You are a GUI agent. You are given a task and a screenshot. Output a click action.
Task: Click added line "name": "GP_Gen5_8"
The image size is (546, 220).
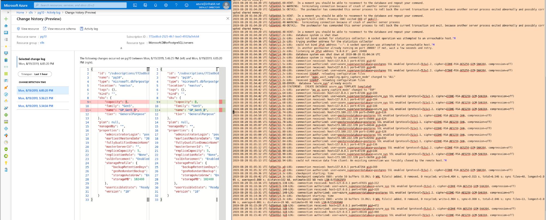[x=184, y=110]
